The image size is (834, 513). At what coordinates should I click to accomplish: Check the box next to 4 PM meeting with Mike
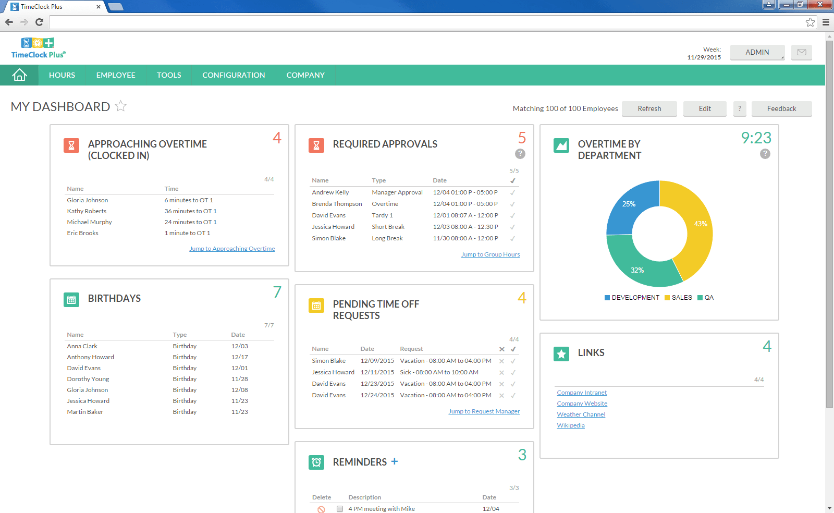pyautogui.click(x=339, y=509)
